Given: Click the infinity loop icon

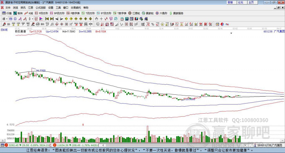Looking at the screenshot, I should coord(227,24).
